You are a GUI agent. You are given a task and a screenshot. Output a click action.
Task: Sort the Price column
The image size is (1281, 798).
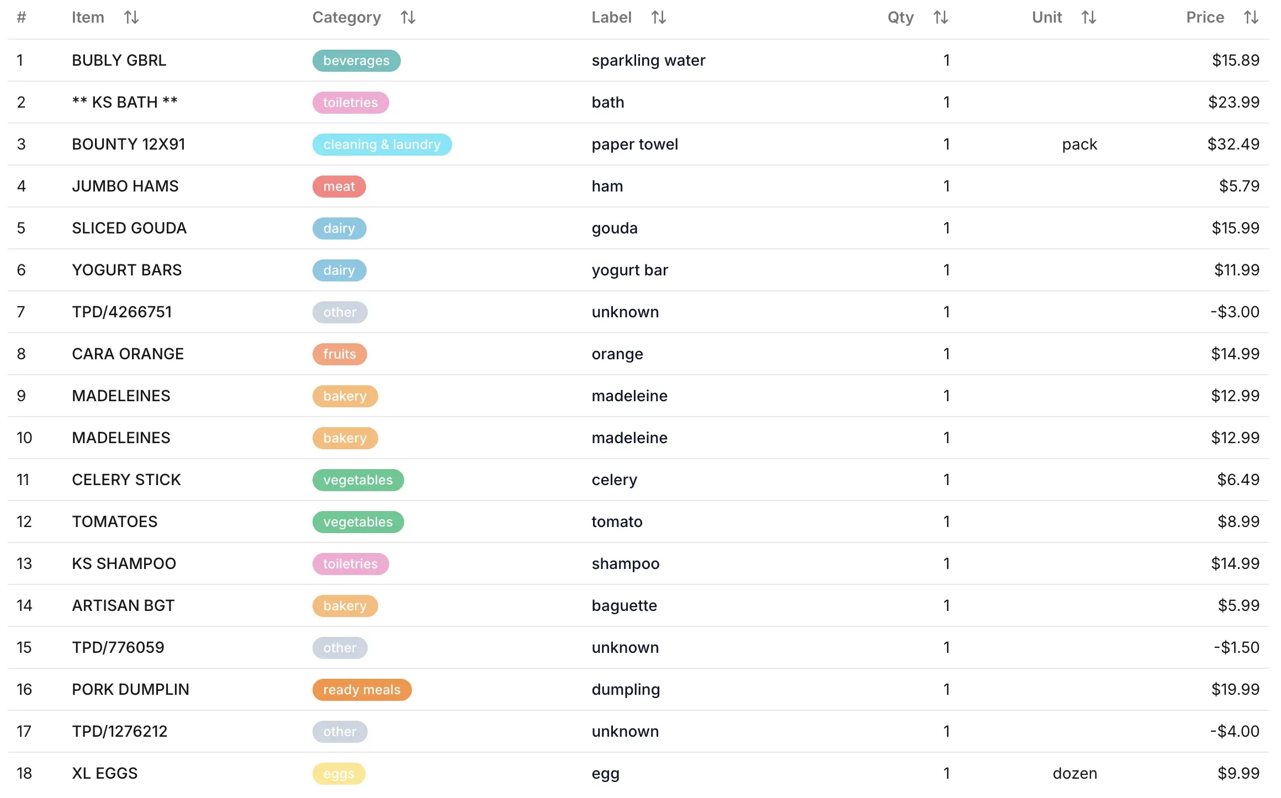coord(1251,17)
